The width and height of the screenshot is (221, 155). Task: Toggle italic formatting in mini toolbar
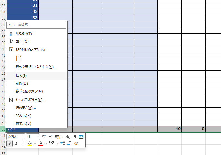pyautogui.click(x=16, y=144)
